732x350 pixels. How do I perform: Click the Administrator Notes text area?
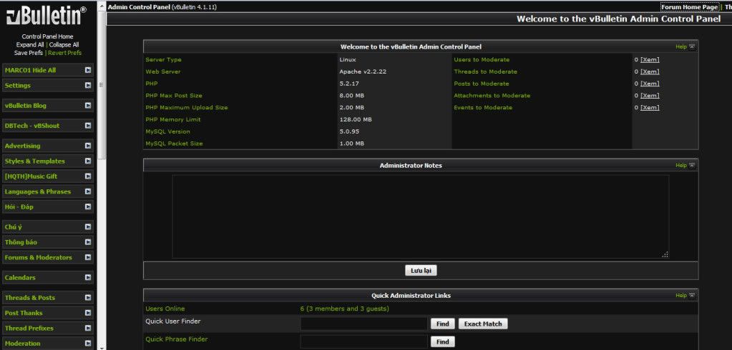pos(420,216)
